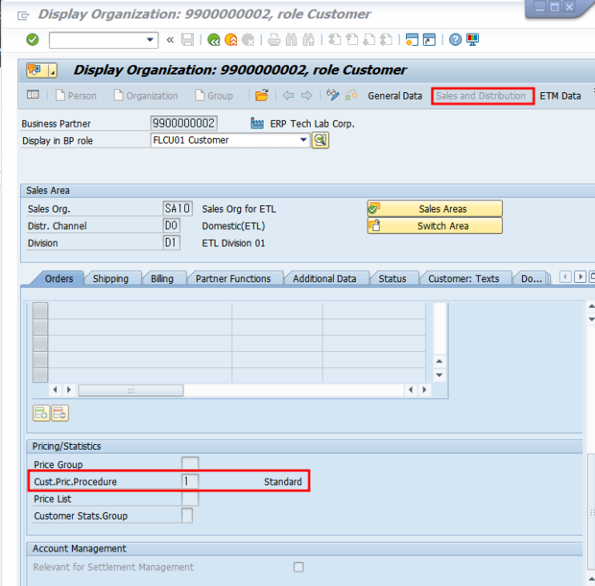Click the forward arrow navigation icon
This screenshot has width=595, height=586.
point(307,95)
